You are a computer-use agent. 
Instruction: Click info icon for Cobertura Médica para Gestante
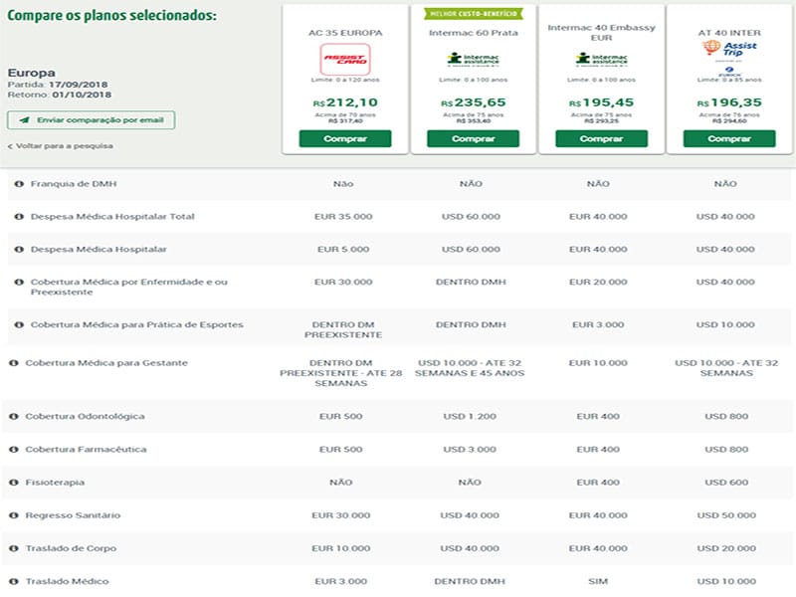pos(14,363)
